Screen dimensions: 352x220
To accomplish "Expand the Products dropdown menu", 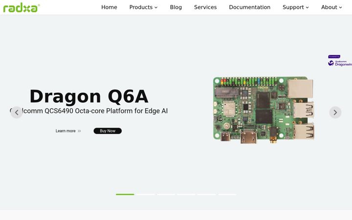I will 143,7.
